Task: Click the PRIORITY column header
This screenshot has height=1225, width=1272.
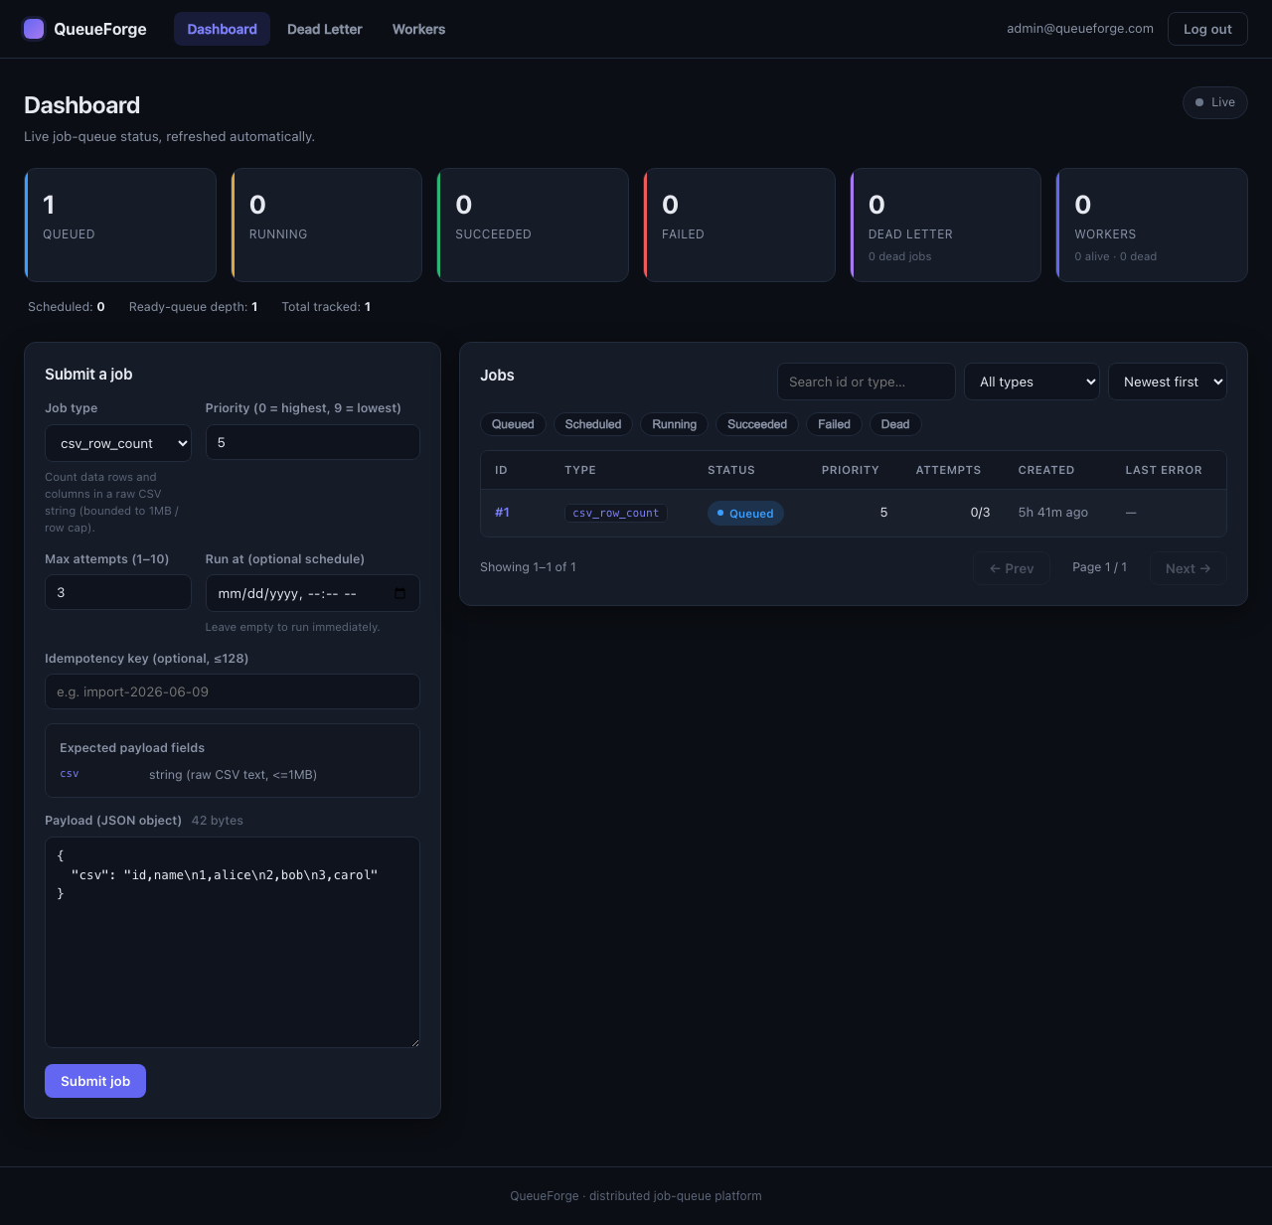Action: 851,470
